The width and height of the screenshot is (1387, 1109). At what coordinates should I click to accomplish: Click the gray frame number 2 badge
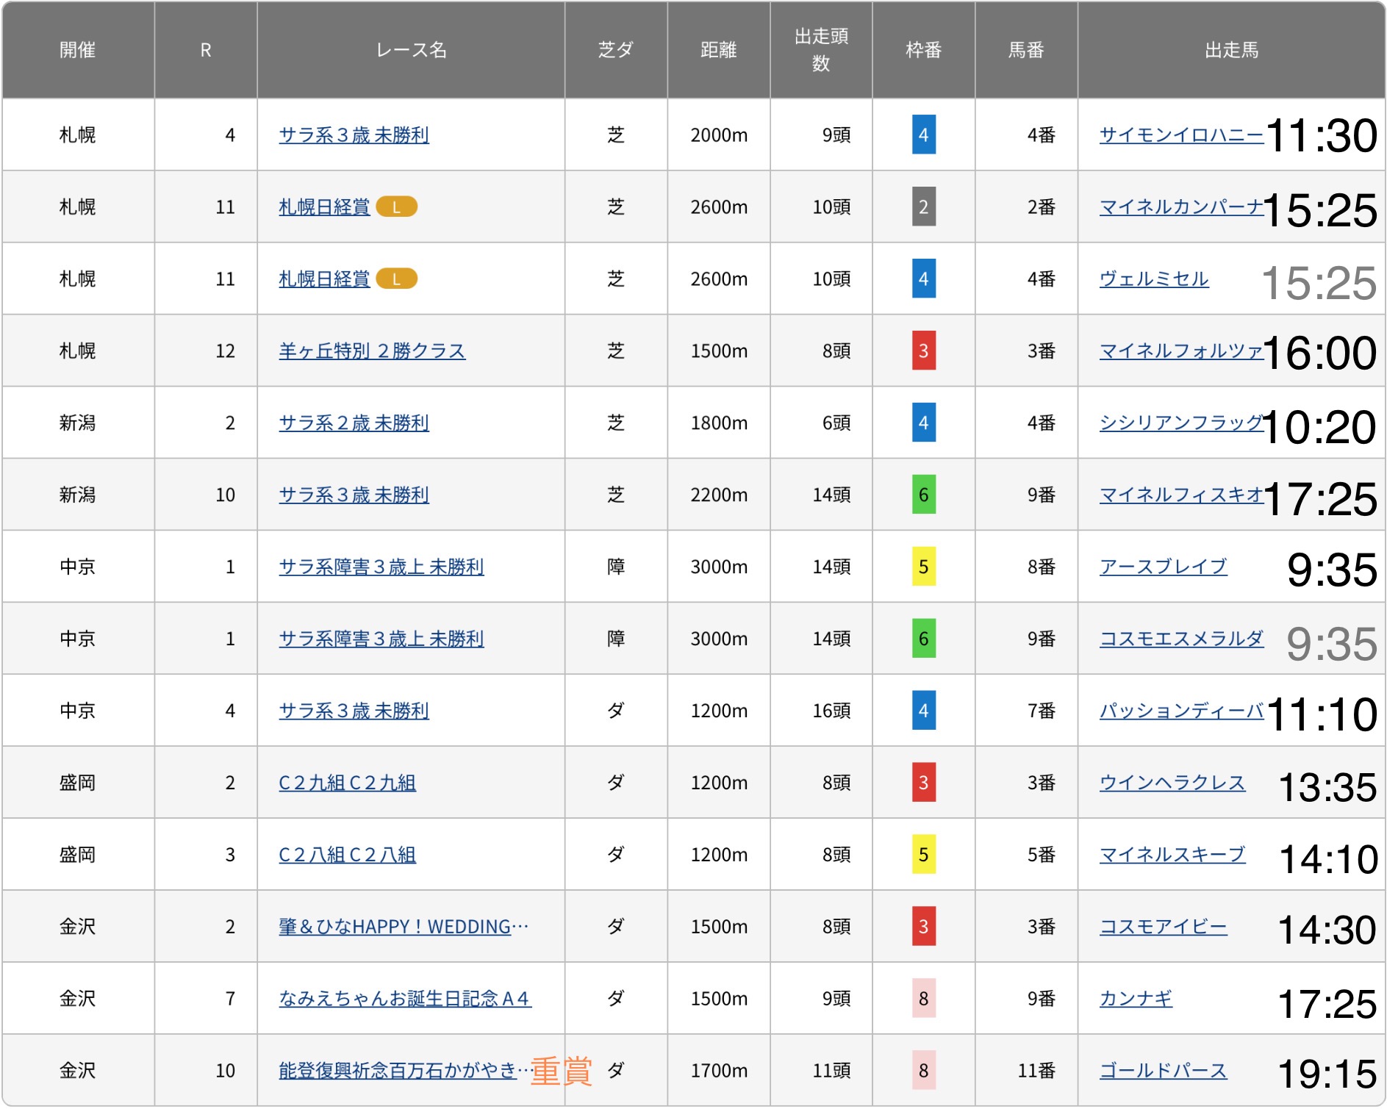click(923, 207)
